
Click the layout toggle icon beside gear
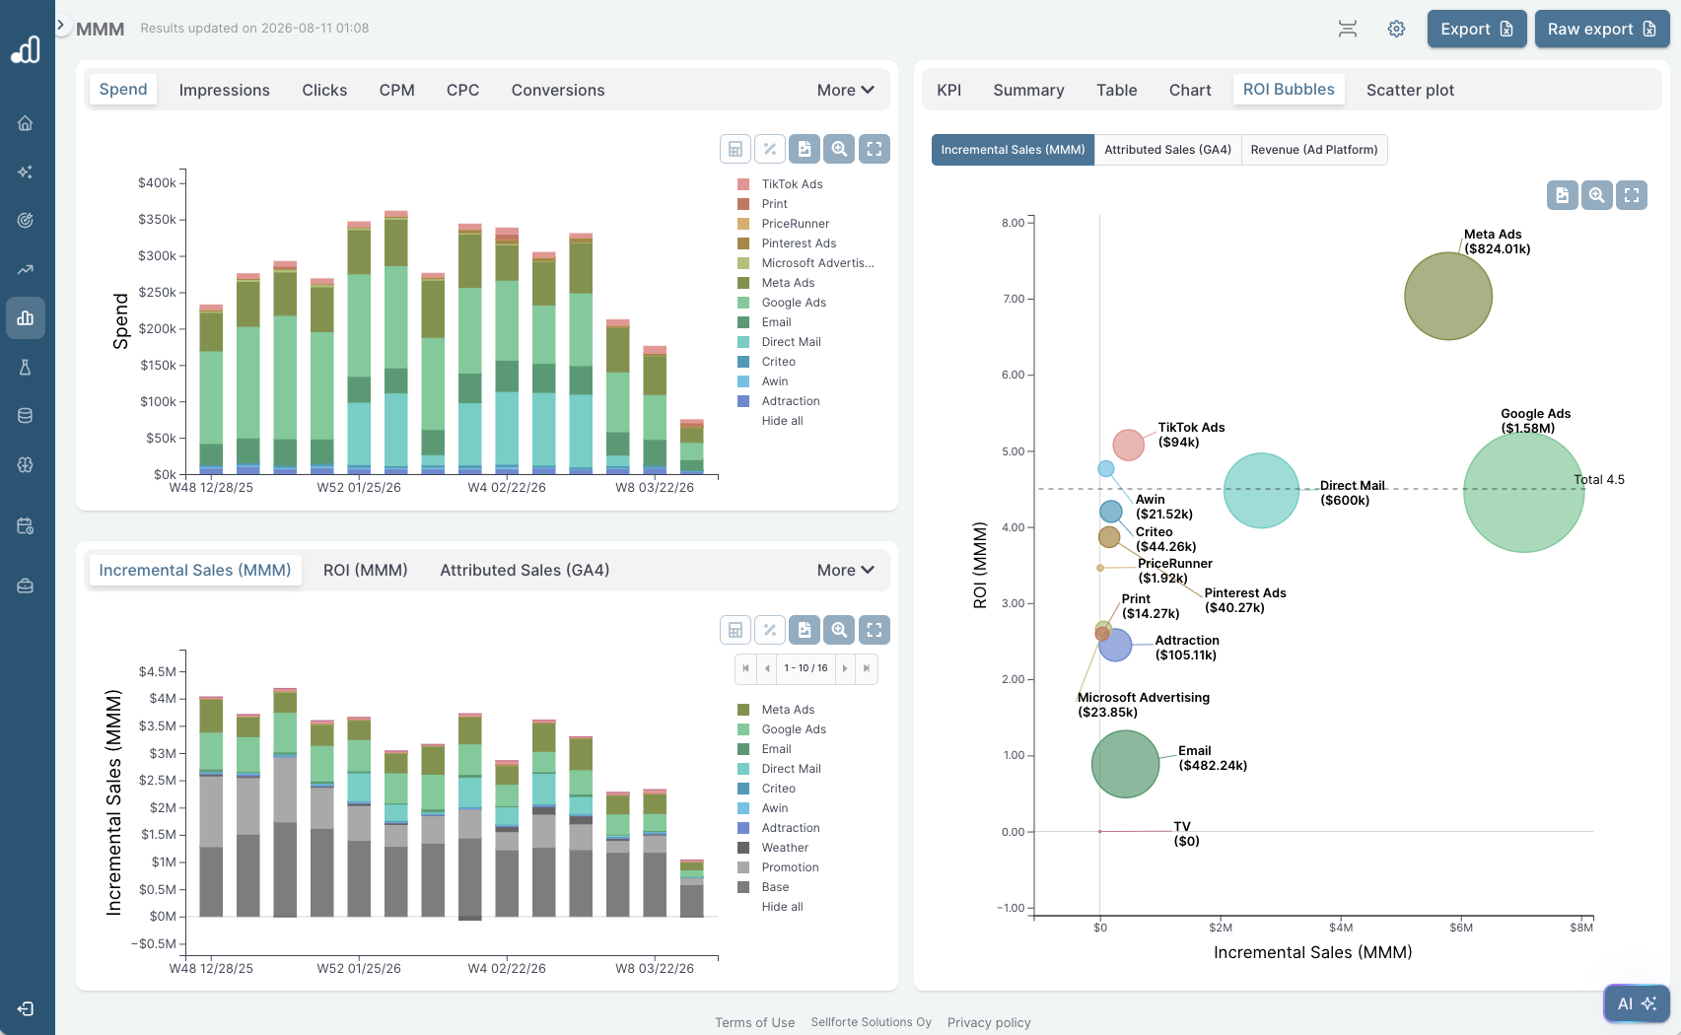[1348, 29]
